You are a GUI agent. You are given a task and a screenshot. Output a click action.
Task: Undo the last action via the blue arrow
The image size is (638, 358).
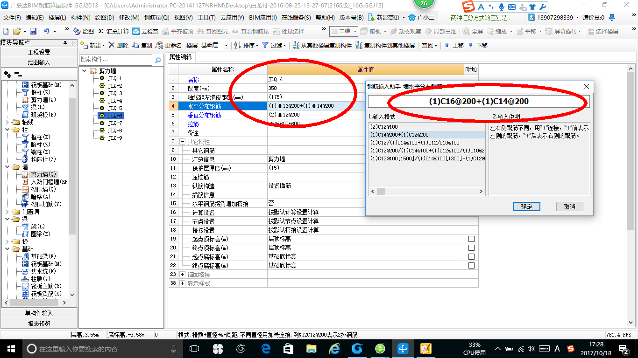tap(46, 31)
